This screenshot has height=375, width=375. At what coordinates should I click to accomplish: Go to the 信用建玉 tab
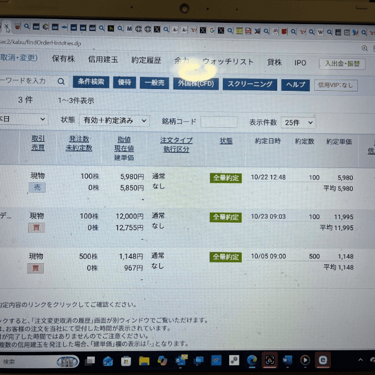pos(103,60)
